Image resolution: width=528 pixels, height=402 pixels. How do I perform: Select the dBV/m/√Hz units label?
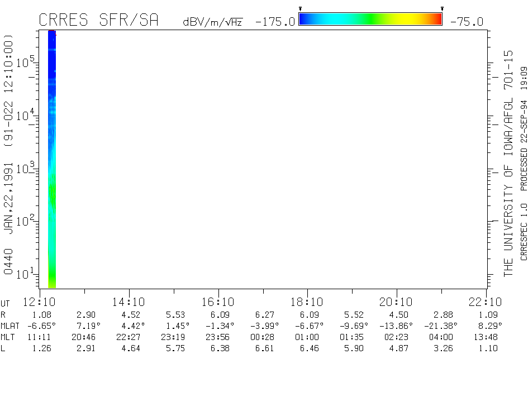(212, 22)
